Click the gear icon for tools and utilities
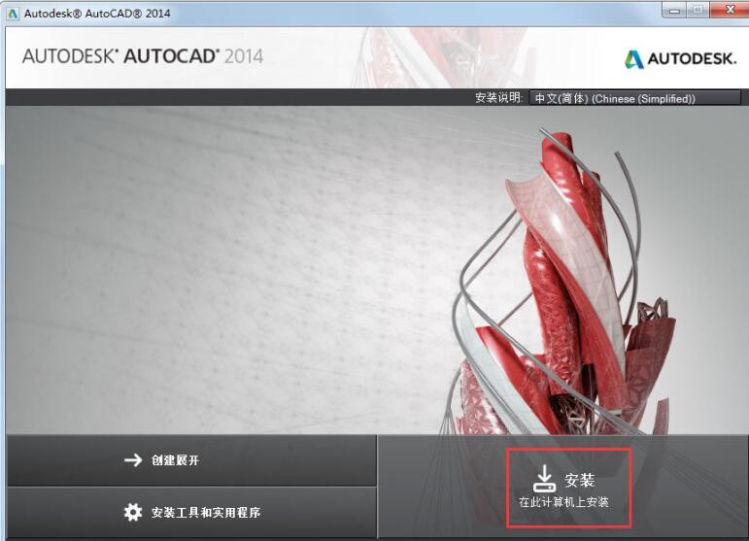Viewport: 749px width, 541px height. tap(133, 512)
